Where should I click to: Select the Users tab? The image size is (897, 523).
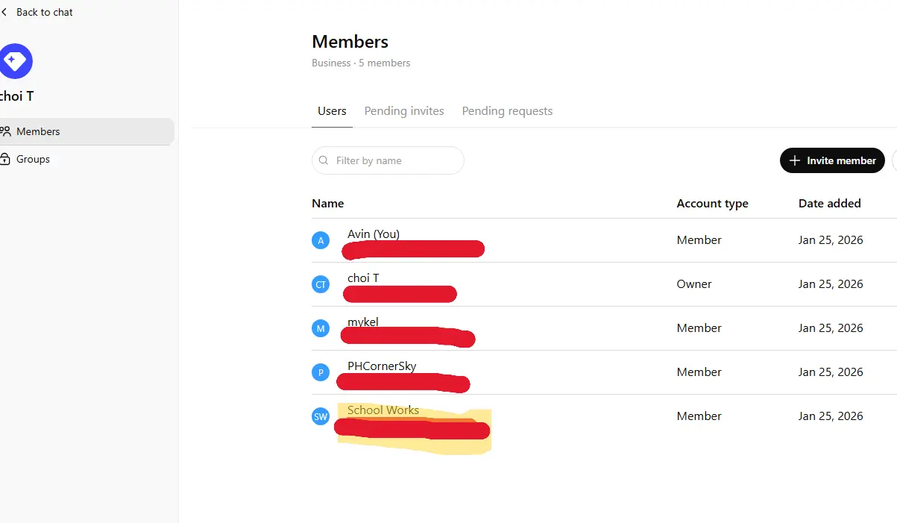[x=332, y=111]
